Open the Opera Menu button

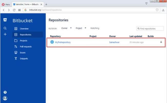6,4
